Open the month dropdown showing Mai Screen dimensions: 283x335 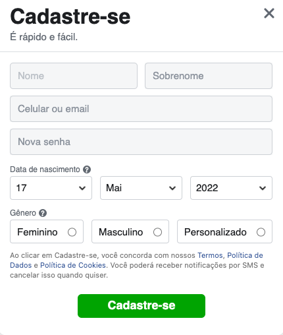coord(141,188)
